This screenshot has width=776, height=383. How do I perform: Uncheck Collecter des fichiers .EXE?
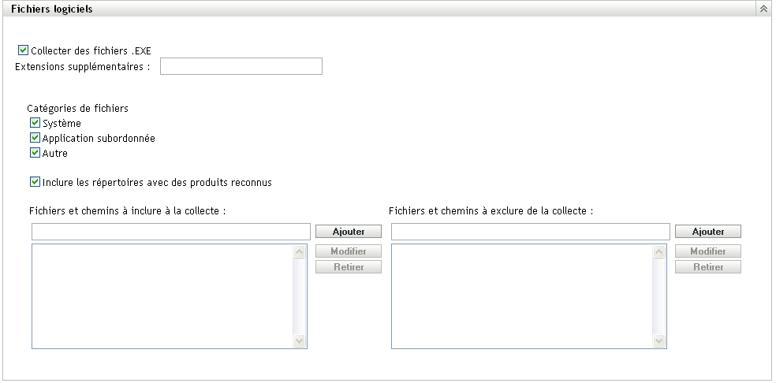click(23, 50)
